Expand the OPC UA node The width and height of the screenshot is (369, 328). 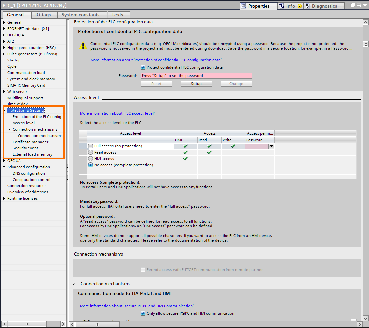point(4,161)
